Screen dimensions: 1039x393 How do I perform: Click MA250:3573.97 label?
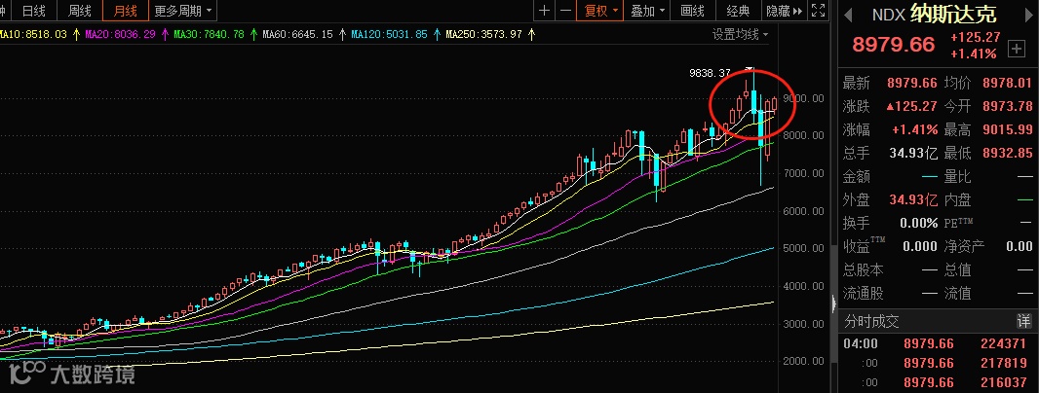pyautogui.click(x=483, y=34)
